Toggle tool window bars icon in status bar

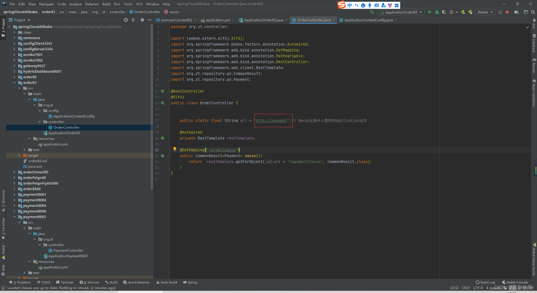[3, 288]
